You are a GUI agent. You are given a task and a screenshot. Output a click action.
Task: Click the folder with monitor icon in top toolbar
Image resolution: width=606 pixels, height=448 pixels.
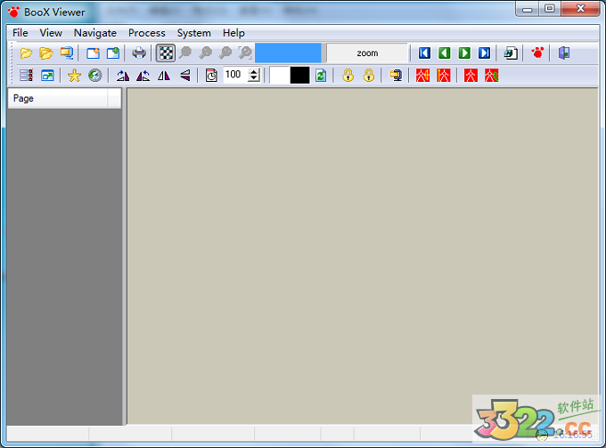[67, 53]
